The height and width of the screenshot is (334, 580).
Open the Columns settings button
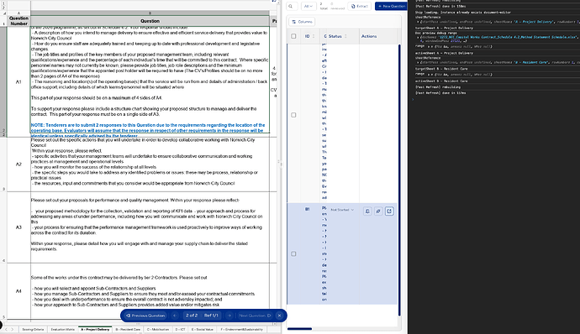pyautogui.click(x=303, y=22)
